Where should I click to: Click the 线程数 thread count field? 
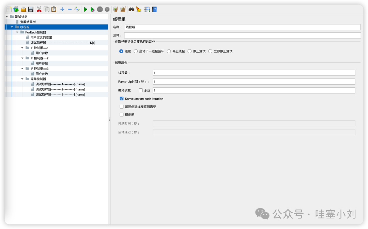pos(254,73)
